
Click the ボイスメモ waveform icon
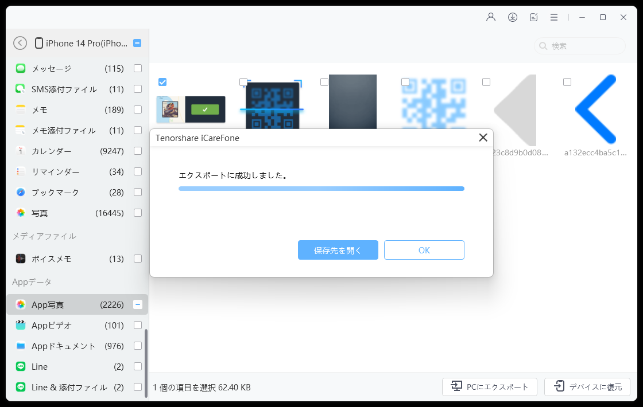[x=21, y=259]
